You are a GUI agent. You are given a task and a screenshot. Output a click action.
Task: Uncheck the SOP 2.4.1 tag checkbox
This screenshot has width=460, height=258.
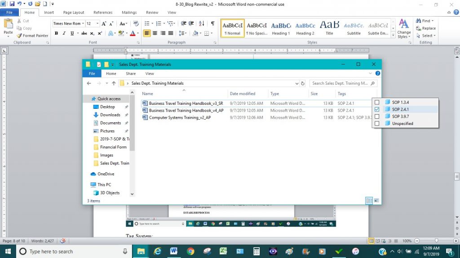[x=377, y=109]
